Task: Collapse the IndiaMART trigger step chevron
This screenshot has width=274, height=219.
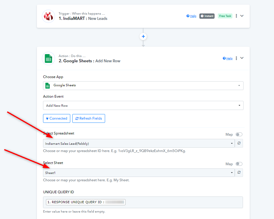Action: click(x=242, y=16)
